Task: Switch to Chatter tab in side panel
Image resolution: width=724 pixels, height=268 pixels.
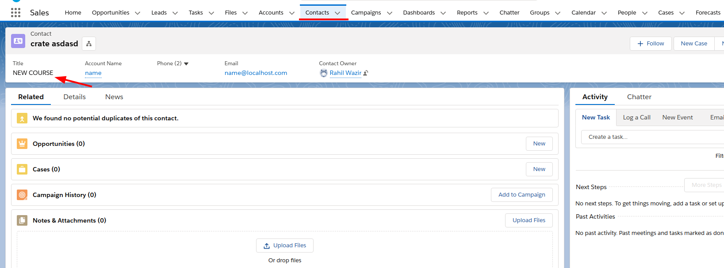Action: (639, 97)
